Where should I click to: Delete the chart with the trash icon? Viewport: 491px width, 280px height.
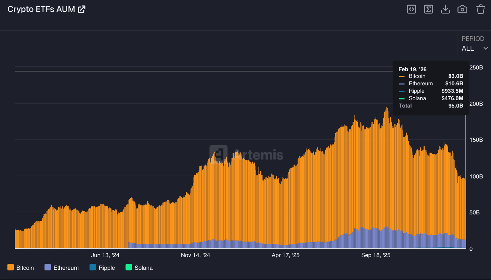[x=480, y=9]
